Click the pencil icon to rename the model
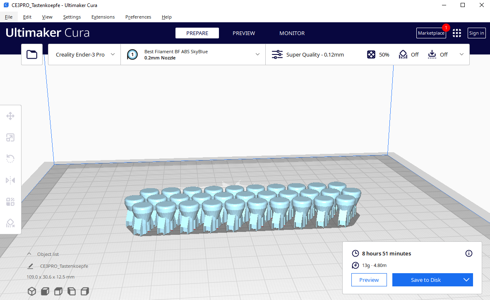This screenshot has height=300, width=490. tap(30, 266)
